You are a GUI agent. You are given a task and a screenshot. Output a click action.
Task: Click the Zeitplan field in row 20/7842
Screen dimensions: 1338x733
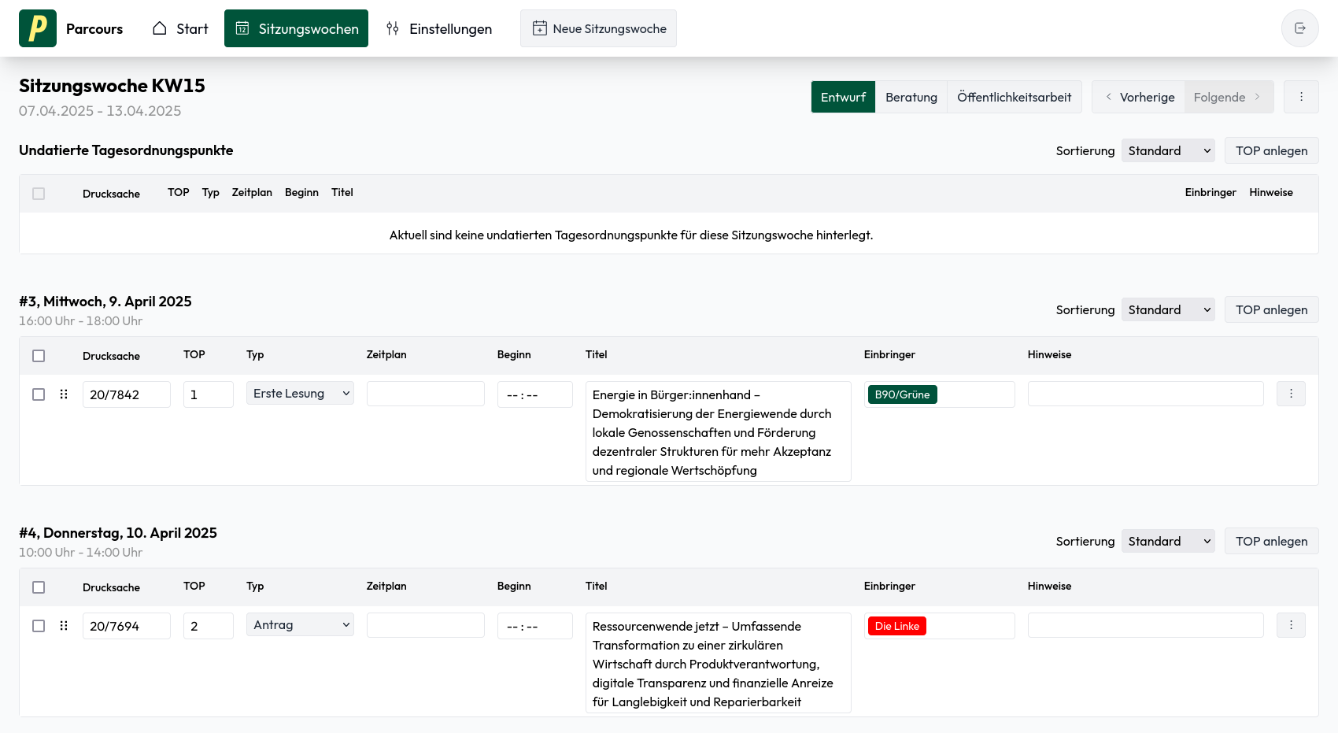click(x=426, y=394)
